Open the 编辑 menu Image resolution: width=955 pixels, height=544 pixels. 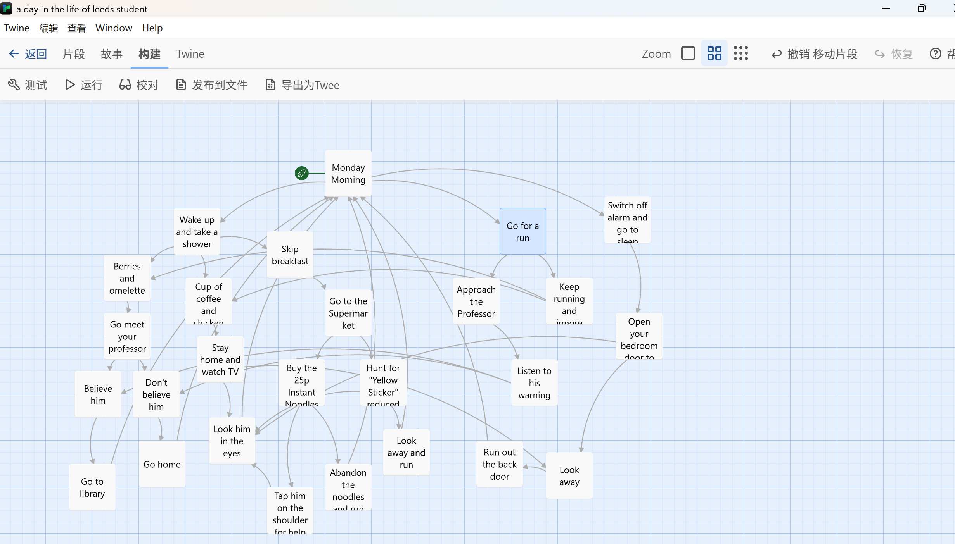coord(49,28)
